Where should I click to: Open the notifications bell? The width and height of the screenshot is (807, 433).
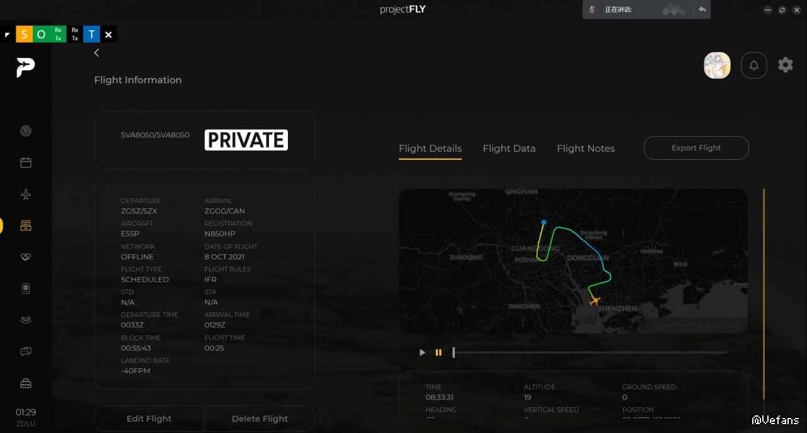[x=753, y=65]
